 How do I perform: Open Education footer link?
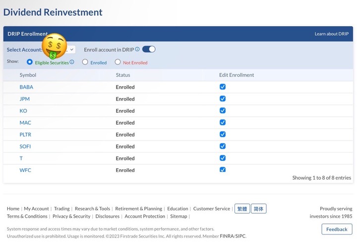[178, 209]
